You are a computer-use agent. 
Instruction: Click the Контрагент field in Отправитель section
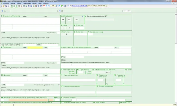(58, 33)
